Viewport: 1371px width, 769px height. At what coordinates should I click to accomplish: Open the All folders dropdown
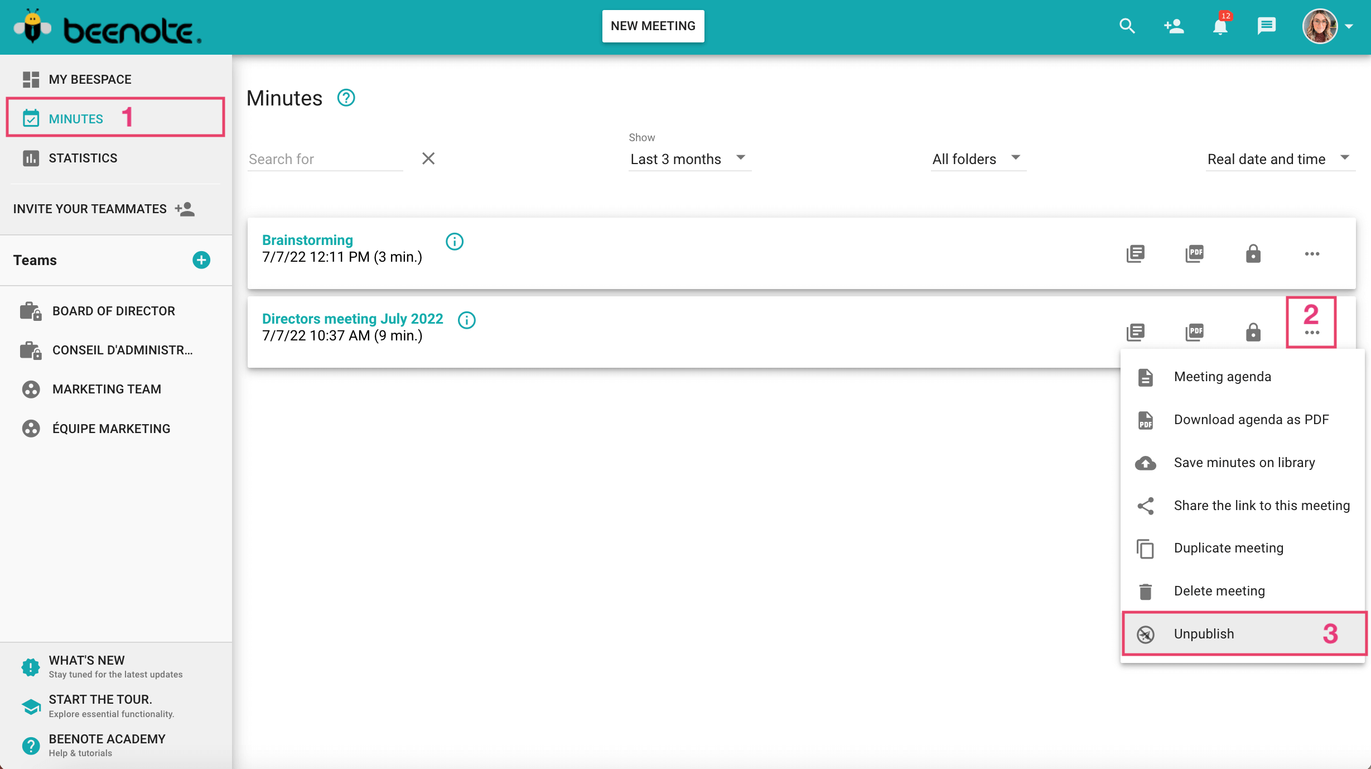pos(978,159)
